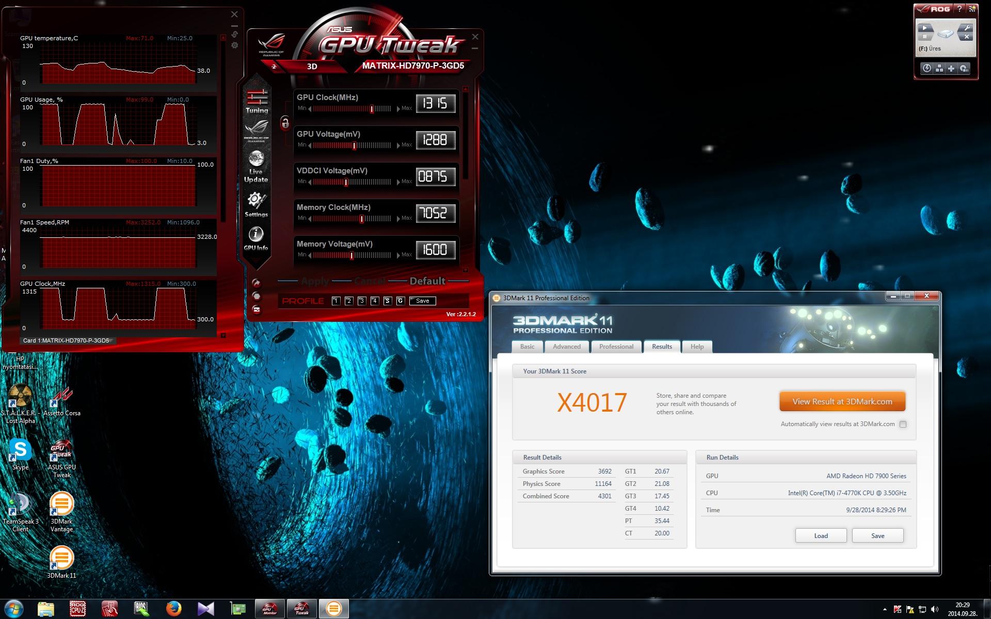Click the plus icon in ROG widget
The image size is (991, 619).
[x=951, y=68]
